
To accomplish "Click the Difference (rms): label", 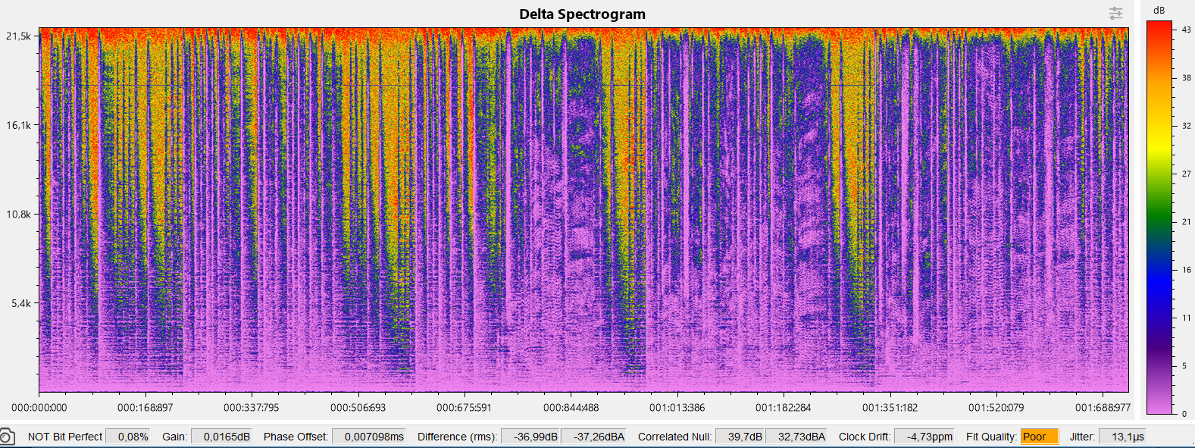I will (x=458, y=437).
